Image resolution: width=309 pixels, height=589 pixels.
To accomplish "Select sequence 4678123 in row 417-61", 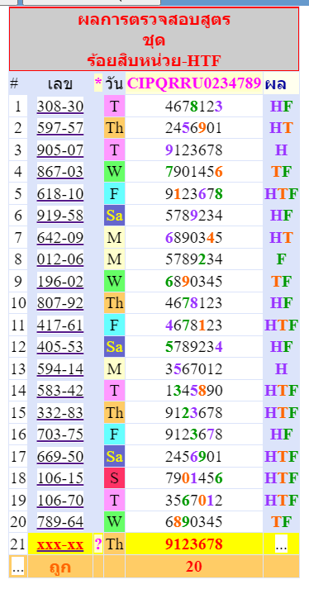I will pos(194,325).
